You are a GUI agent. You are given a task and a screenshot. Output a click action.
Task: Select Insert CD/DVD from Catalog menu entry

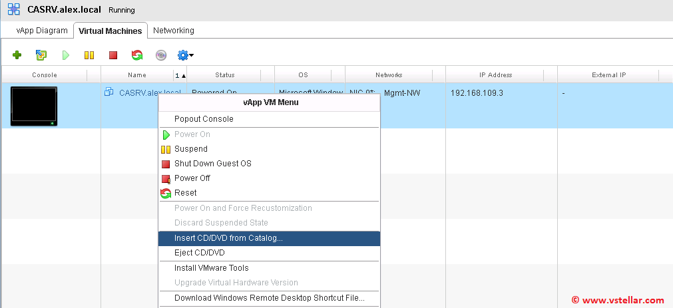(228, 238)
